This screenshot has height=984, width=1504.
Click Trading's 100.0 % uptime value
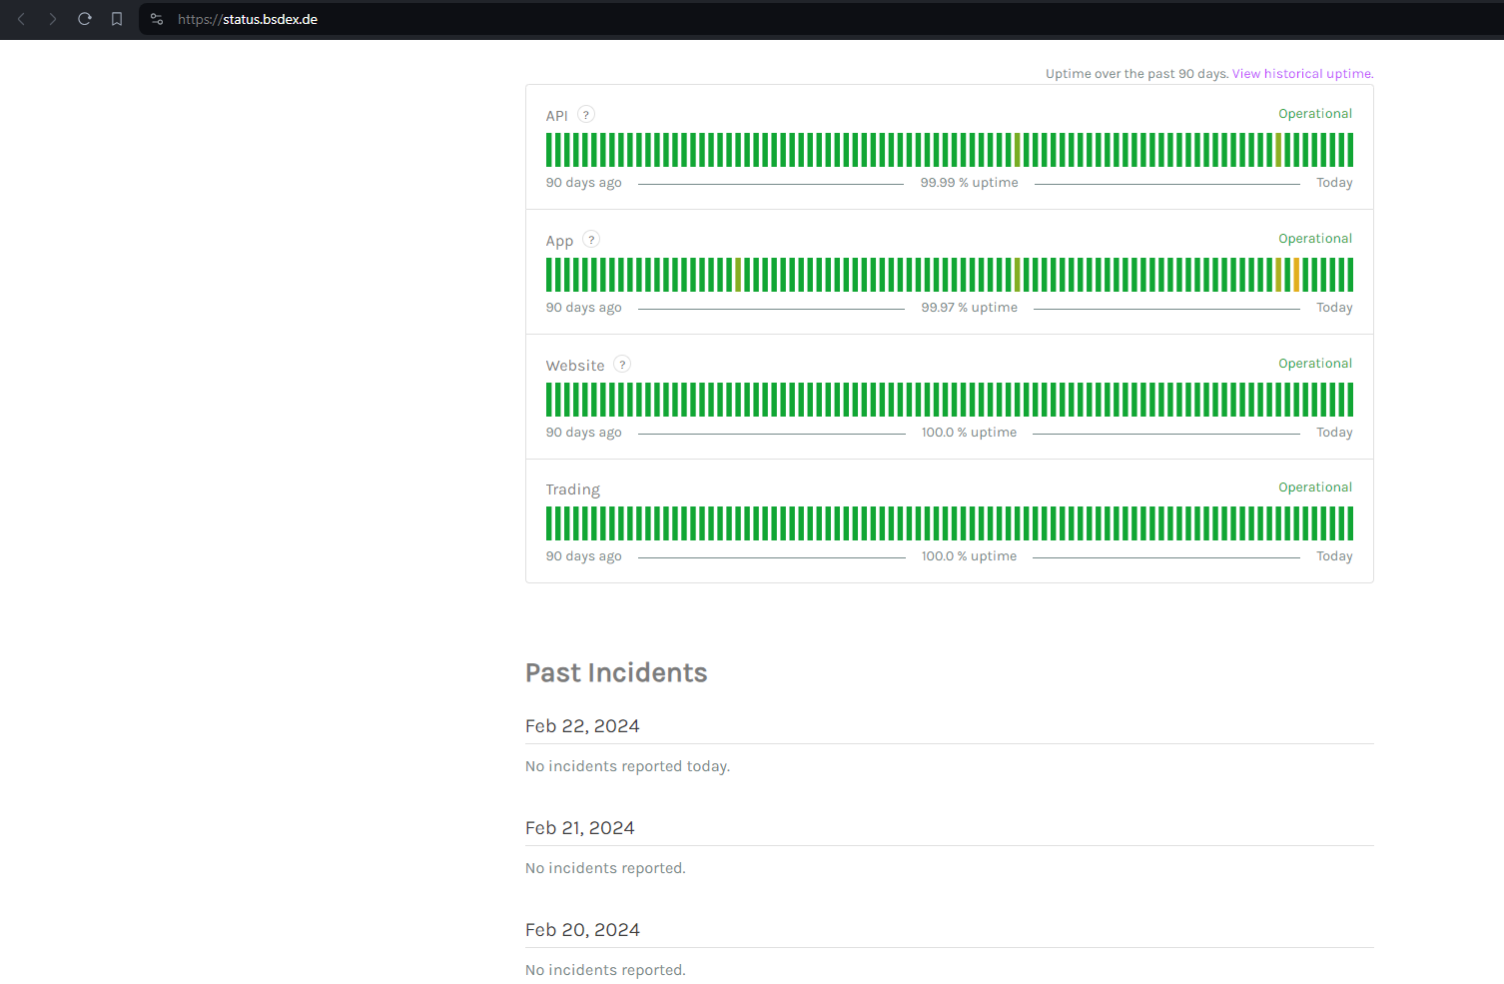click(969, 556)
